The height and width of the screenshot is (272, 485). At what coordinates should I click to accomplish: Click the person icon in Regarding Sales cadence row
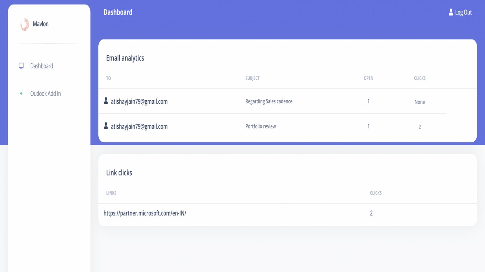[x=106, y=101]
